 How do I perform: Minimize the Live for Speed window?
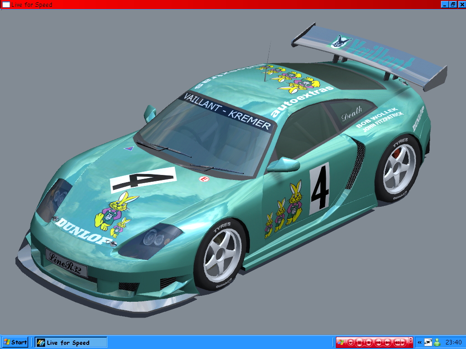[x=445, y=5]
